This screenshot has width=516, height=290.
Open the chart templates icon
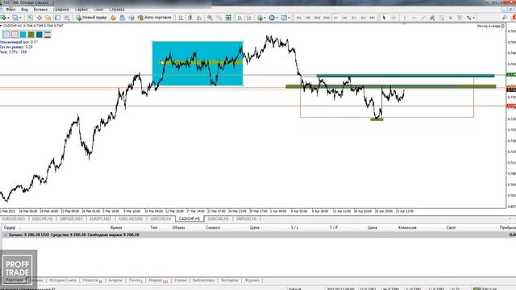pos(284,18)
